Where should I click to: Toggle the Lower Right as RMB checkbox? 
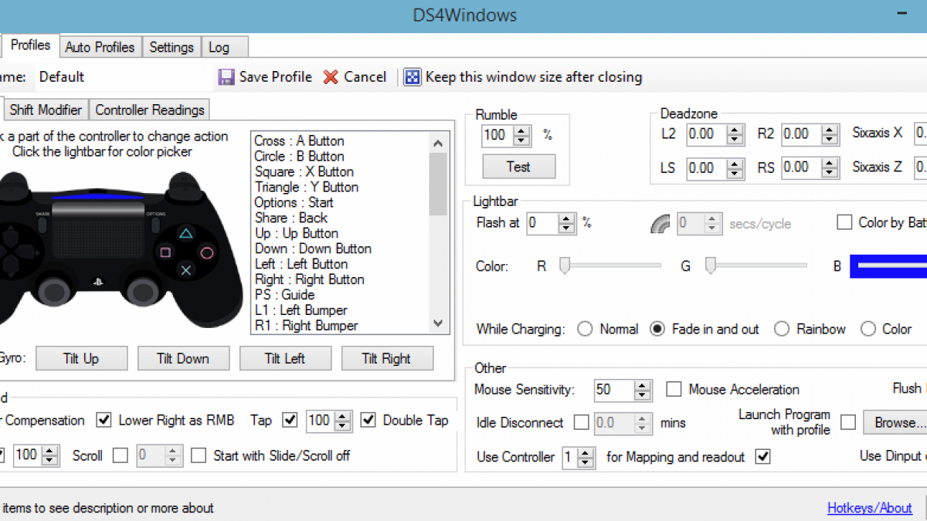pos(104,420)
